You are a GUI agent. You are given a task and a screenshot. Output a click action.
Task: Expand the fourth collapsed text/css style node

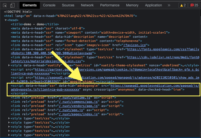(x=9, y=131)
